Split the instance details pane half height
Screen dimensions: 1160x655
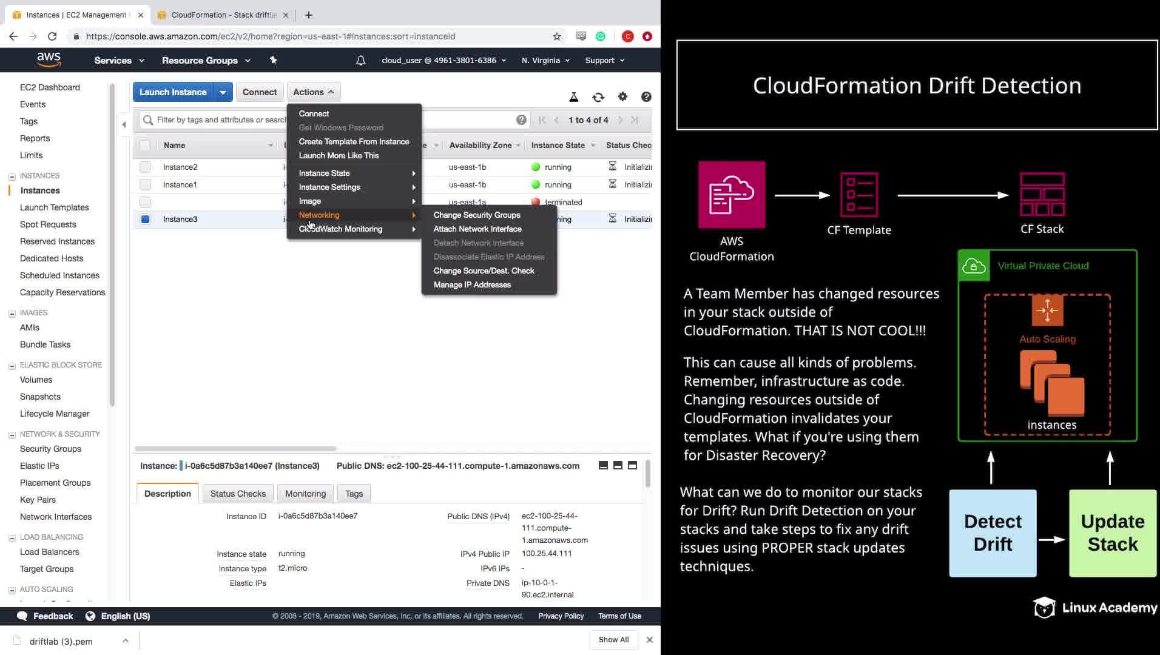click(x=618, y=465)
